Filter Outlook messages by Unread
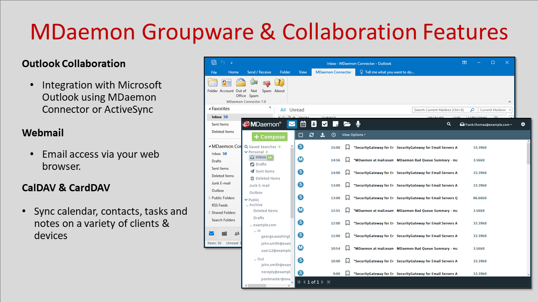538x302 pixels. tap(297, 110)
